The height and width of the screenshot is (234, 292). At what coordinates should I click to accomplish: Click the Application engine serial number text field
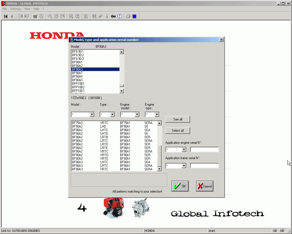click(204, 150)
